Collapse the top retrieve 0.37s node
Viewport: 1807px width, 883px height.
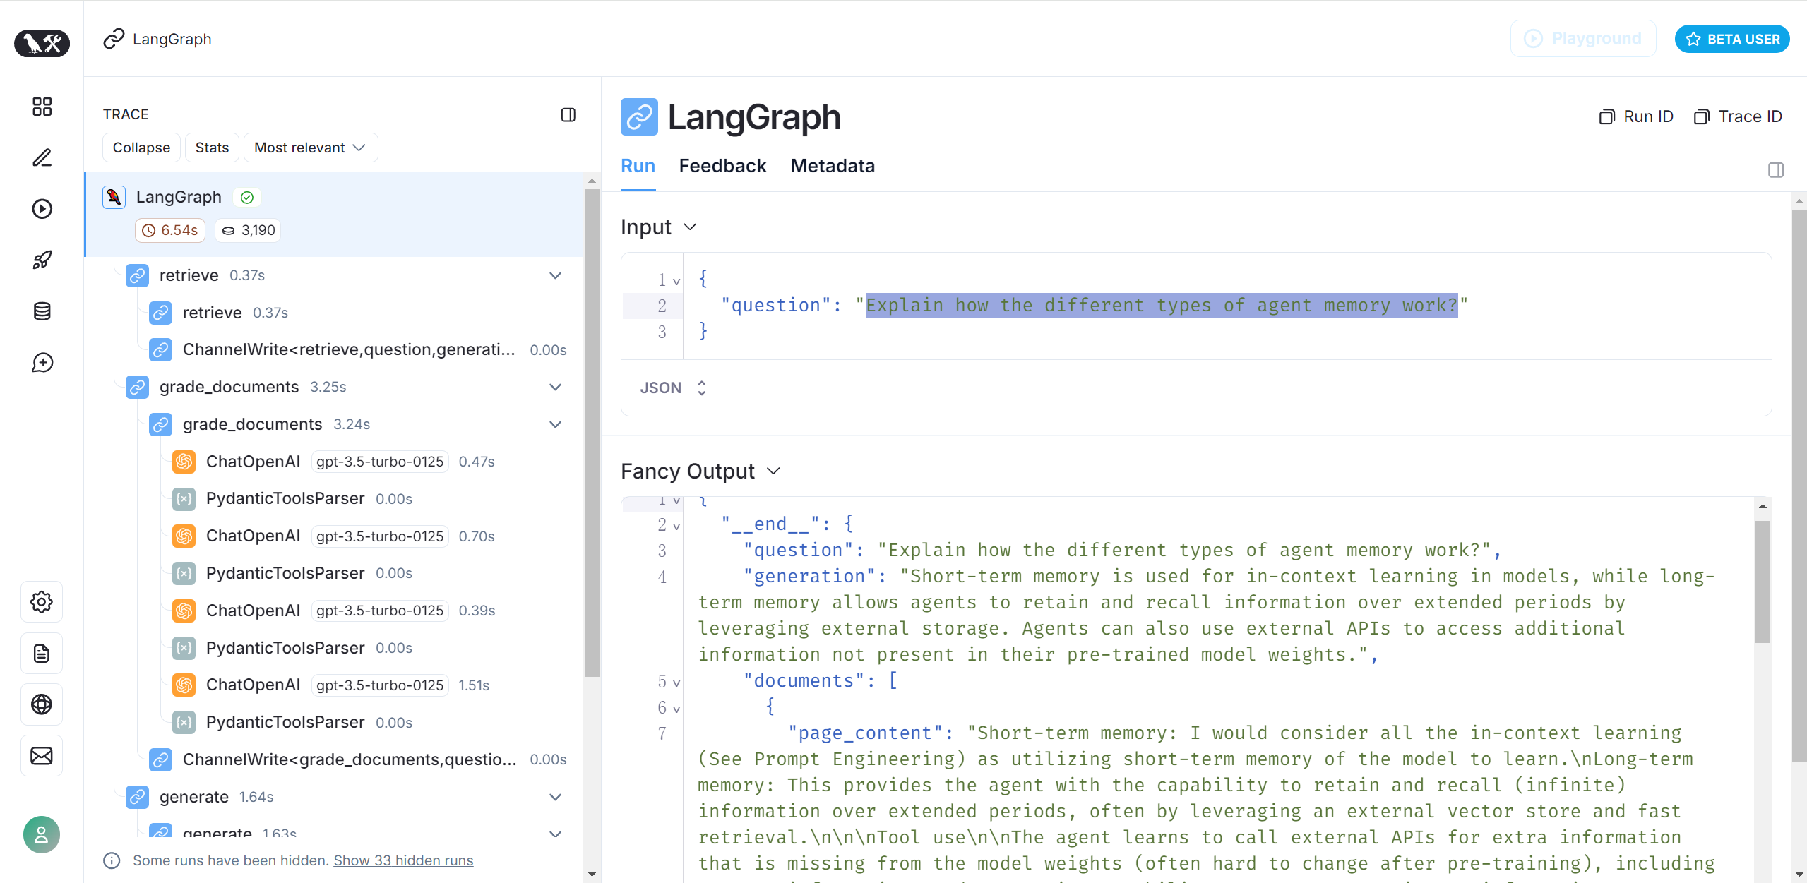[x=556, y=275]
